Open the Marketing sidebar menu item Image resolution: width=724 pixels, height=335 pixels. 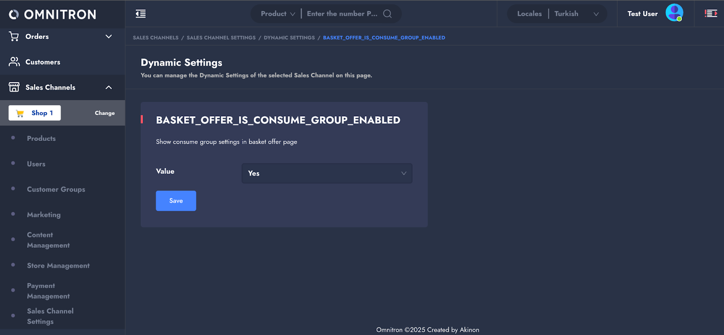43,215
